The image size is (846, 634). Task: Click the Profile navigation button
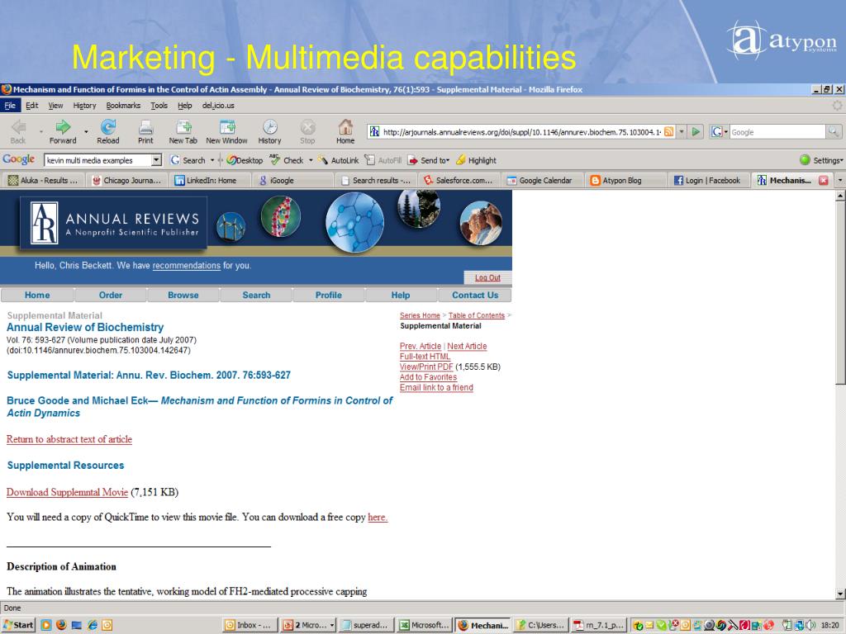[x=328, y=295]
